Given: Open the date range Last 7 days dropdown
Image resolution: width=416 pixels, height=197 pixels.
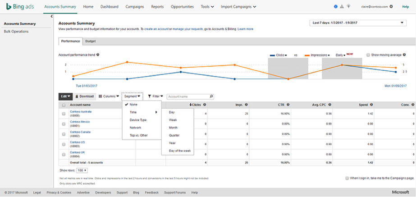Looking at the screenshot, I should click(x=358, y=23).
